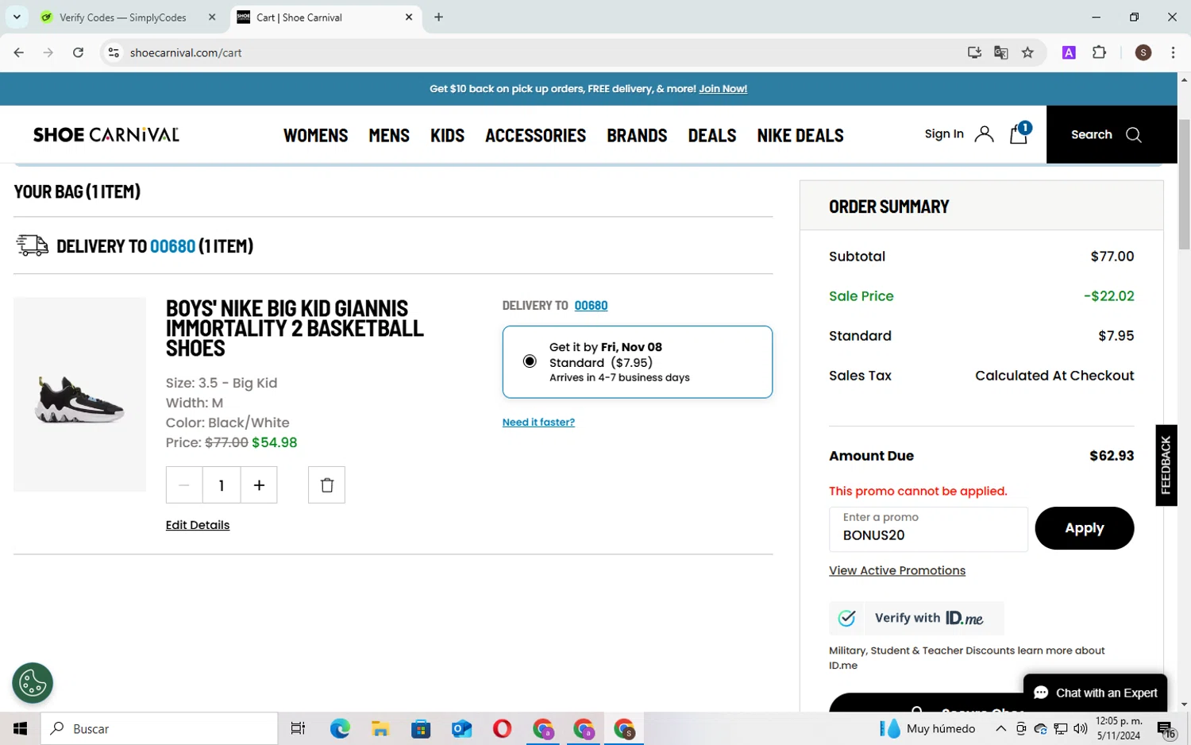
Task: Open Microsoft Store from taskbar
Action: tap(421, 728)
